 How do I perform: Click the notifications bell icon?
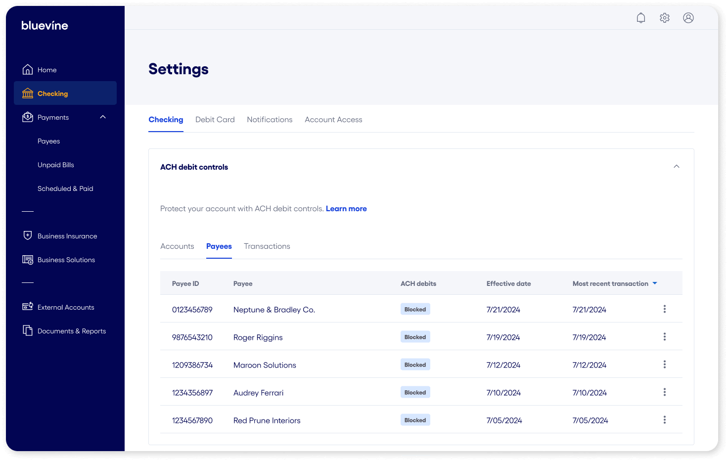pos(640,18)
